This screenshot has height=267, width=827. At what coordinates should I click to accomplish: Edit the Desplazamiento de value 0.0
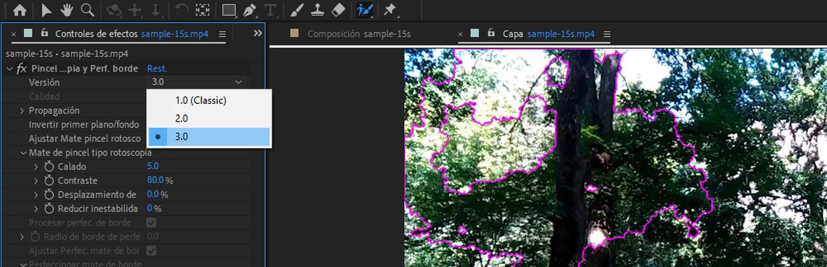[152, 194]
